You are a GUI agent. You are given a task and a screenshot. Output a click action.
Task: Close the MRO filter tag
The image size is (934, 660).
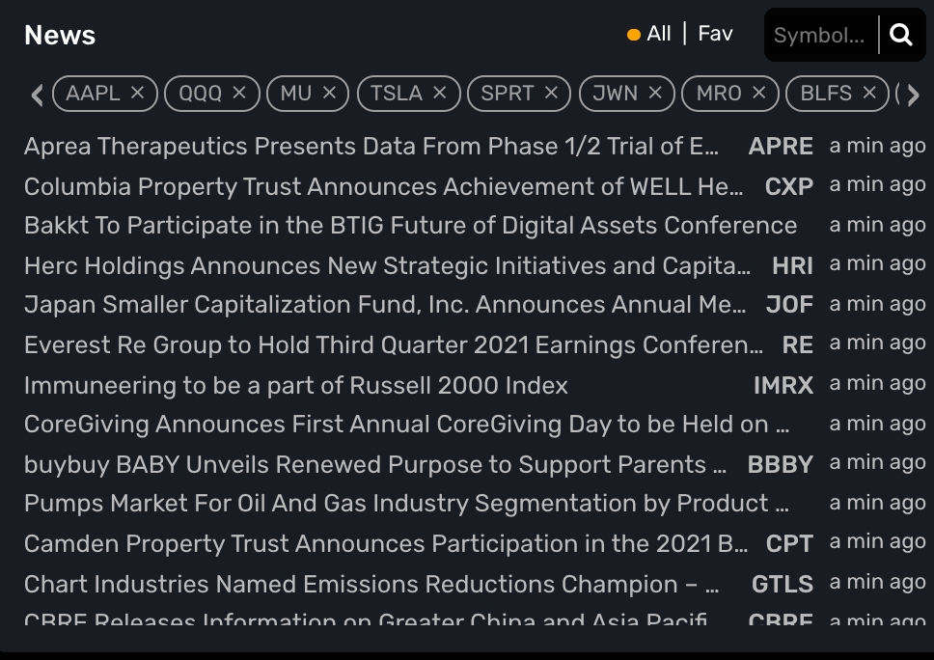click(x=758, y=93)
